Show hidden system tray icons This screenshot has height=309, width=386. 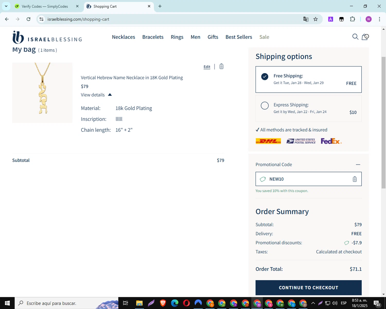313,303
